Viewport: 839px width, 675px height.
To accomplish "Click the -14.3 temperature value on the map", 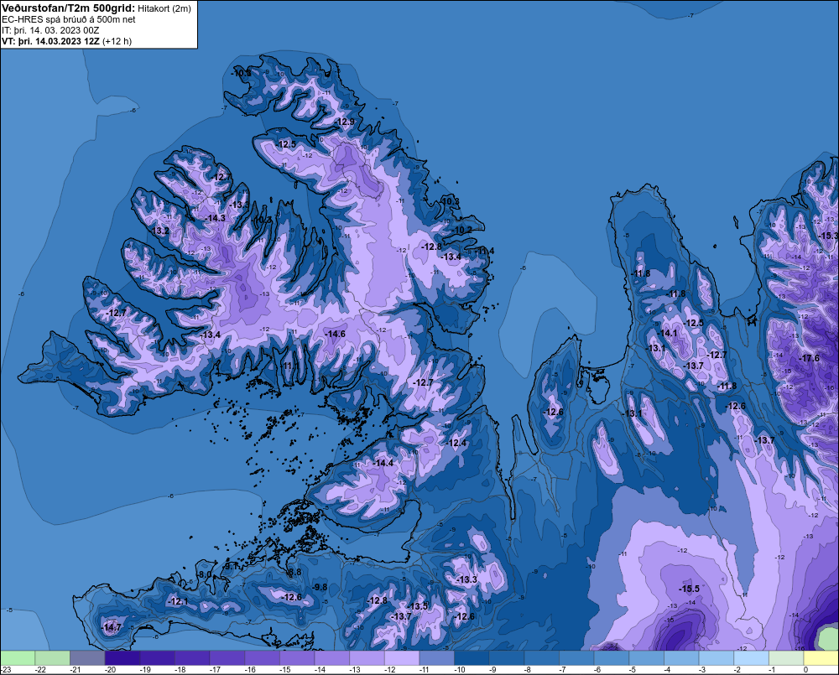I will 215,218.
